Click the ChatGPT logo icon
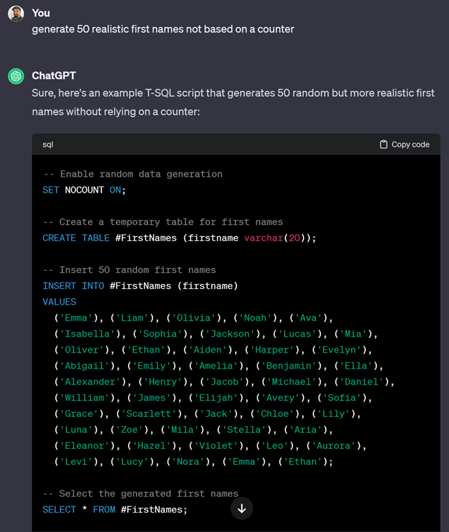The height and width of the screenshot is (532, 449). click(16, 76)
